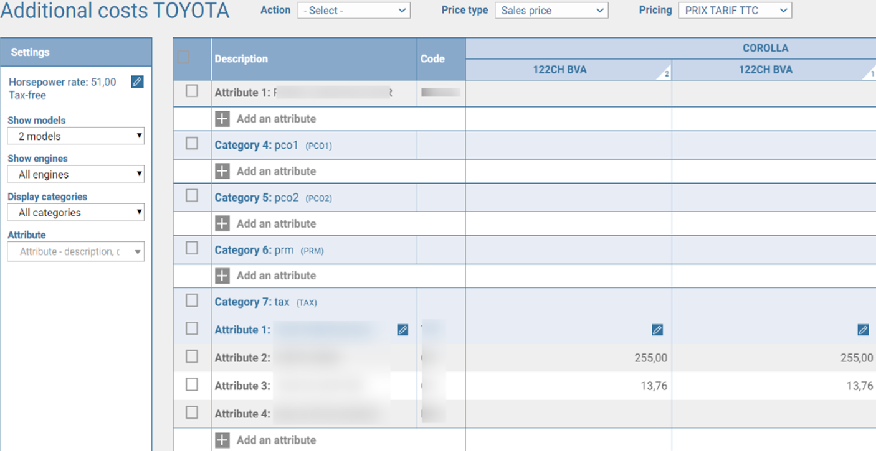Check tax Attribute 4 row checkbox
The height and width of the screenshot is (451, 876).
(192, 412)
